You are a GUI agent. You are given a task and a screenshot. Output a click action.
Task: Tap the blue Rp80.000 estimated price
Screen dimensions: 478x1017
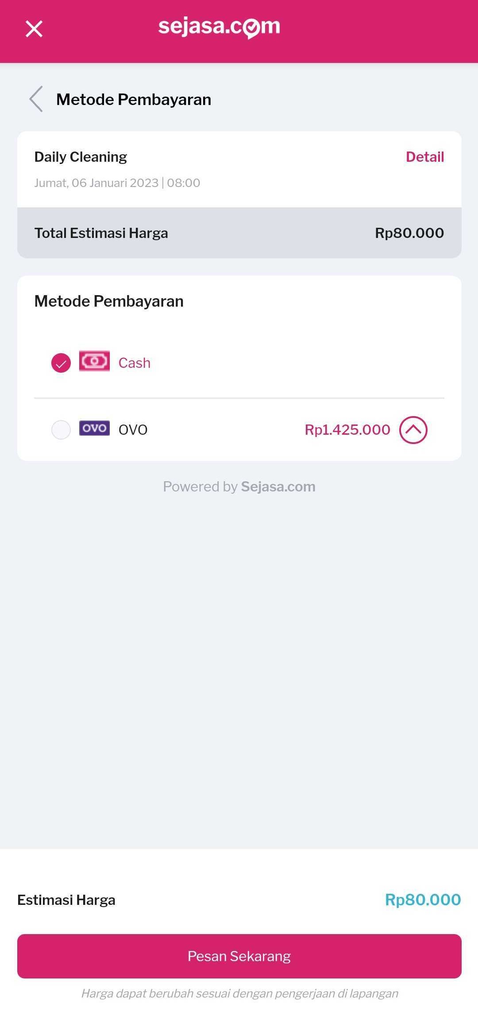pos(423,900)
